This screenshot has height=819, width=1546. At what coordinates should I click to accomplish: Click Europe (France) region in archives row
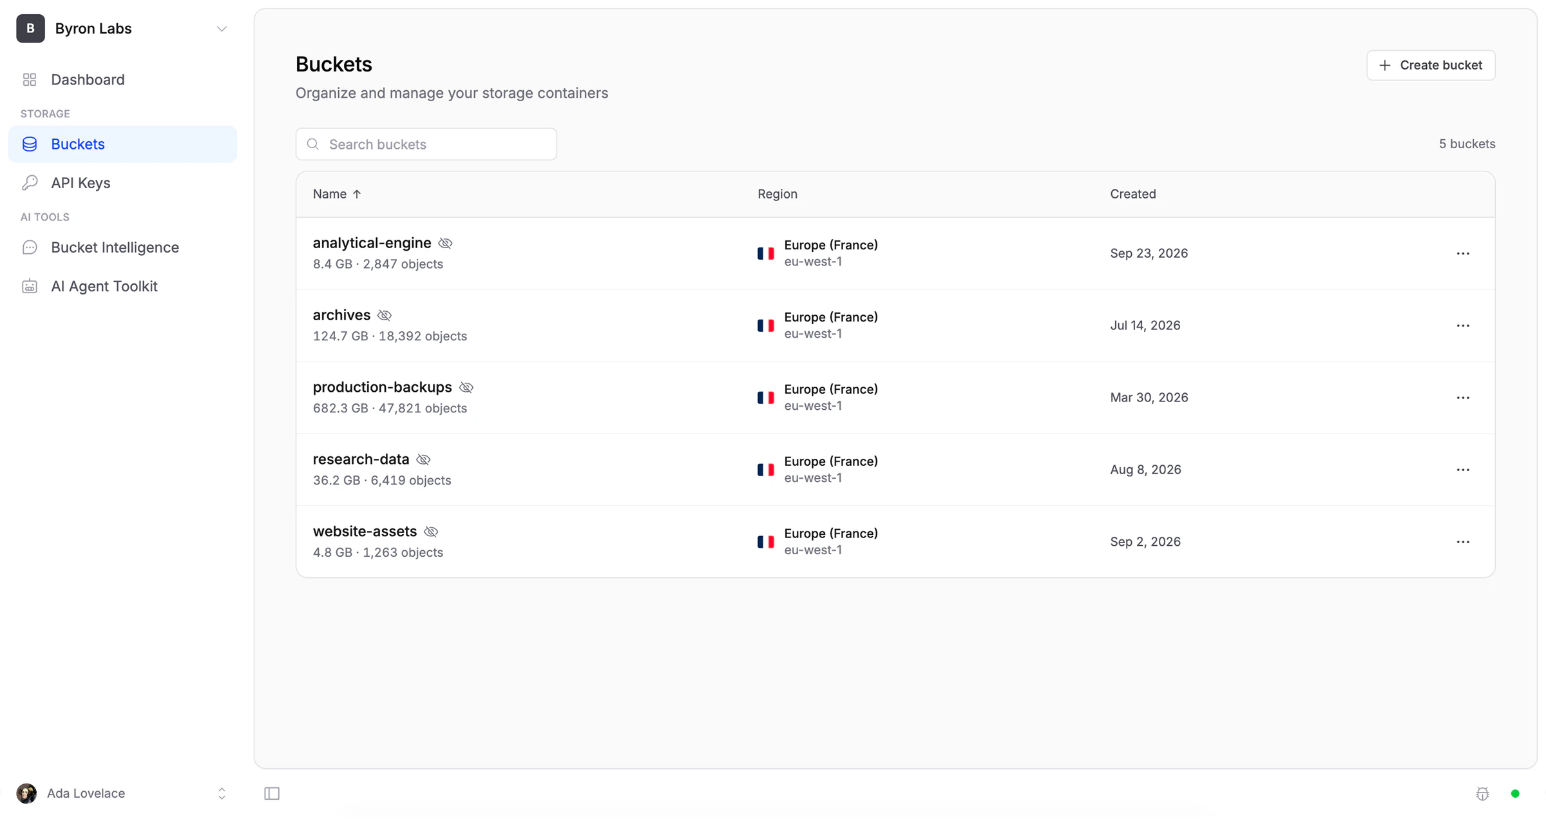[x=831, y=317]
